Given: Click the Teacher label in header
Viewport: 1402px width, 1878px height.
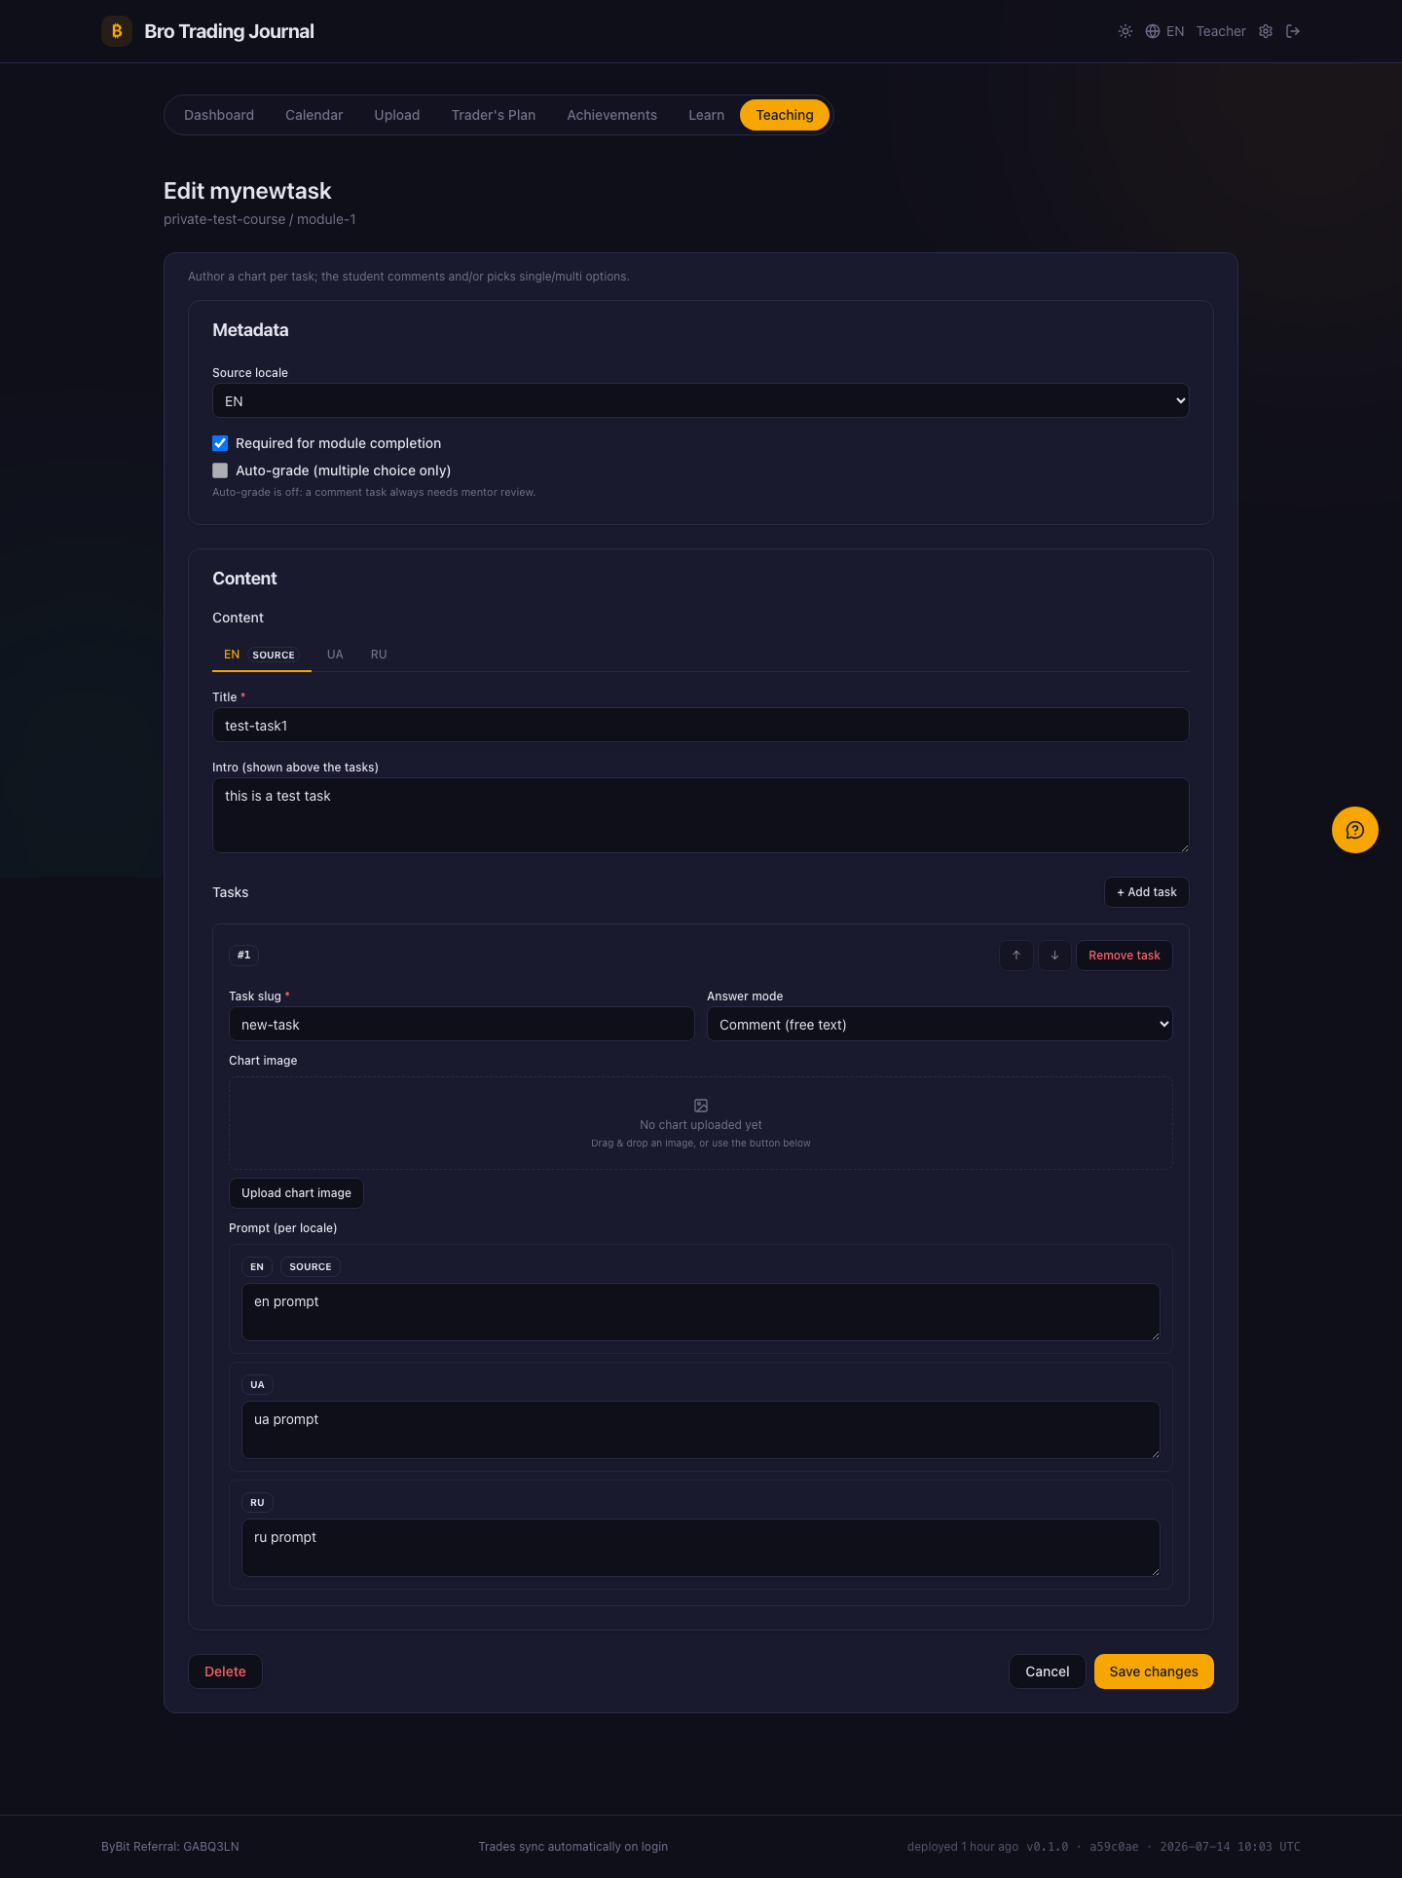Looking at the screenshot, I should pos(1221,31).
